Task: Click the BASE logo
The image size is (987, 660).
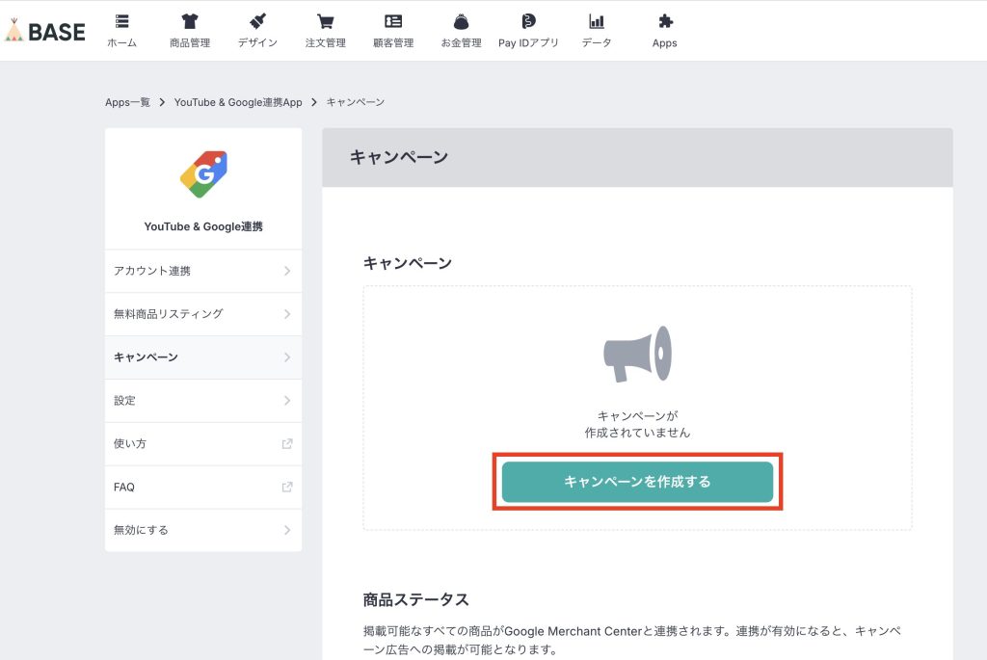Action: click(x=44, y=31)
